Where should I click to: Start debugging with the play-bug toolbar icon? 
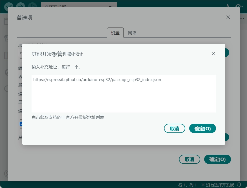(32, 6)
